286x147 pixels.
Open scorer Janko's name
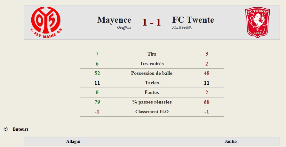(x=231, y=141)
